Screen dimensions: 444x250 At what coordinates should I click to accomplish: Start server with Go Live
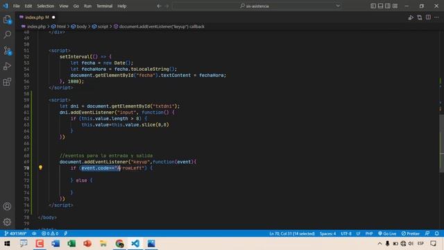[387, 233]
